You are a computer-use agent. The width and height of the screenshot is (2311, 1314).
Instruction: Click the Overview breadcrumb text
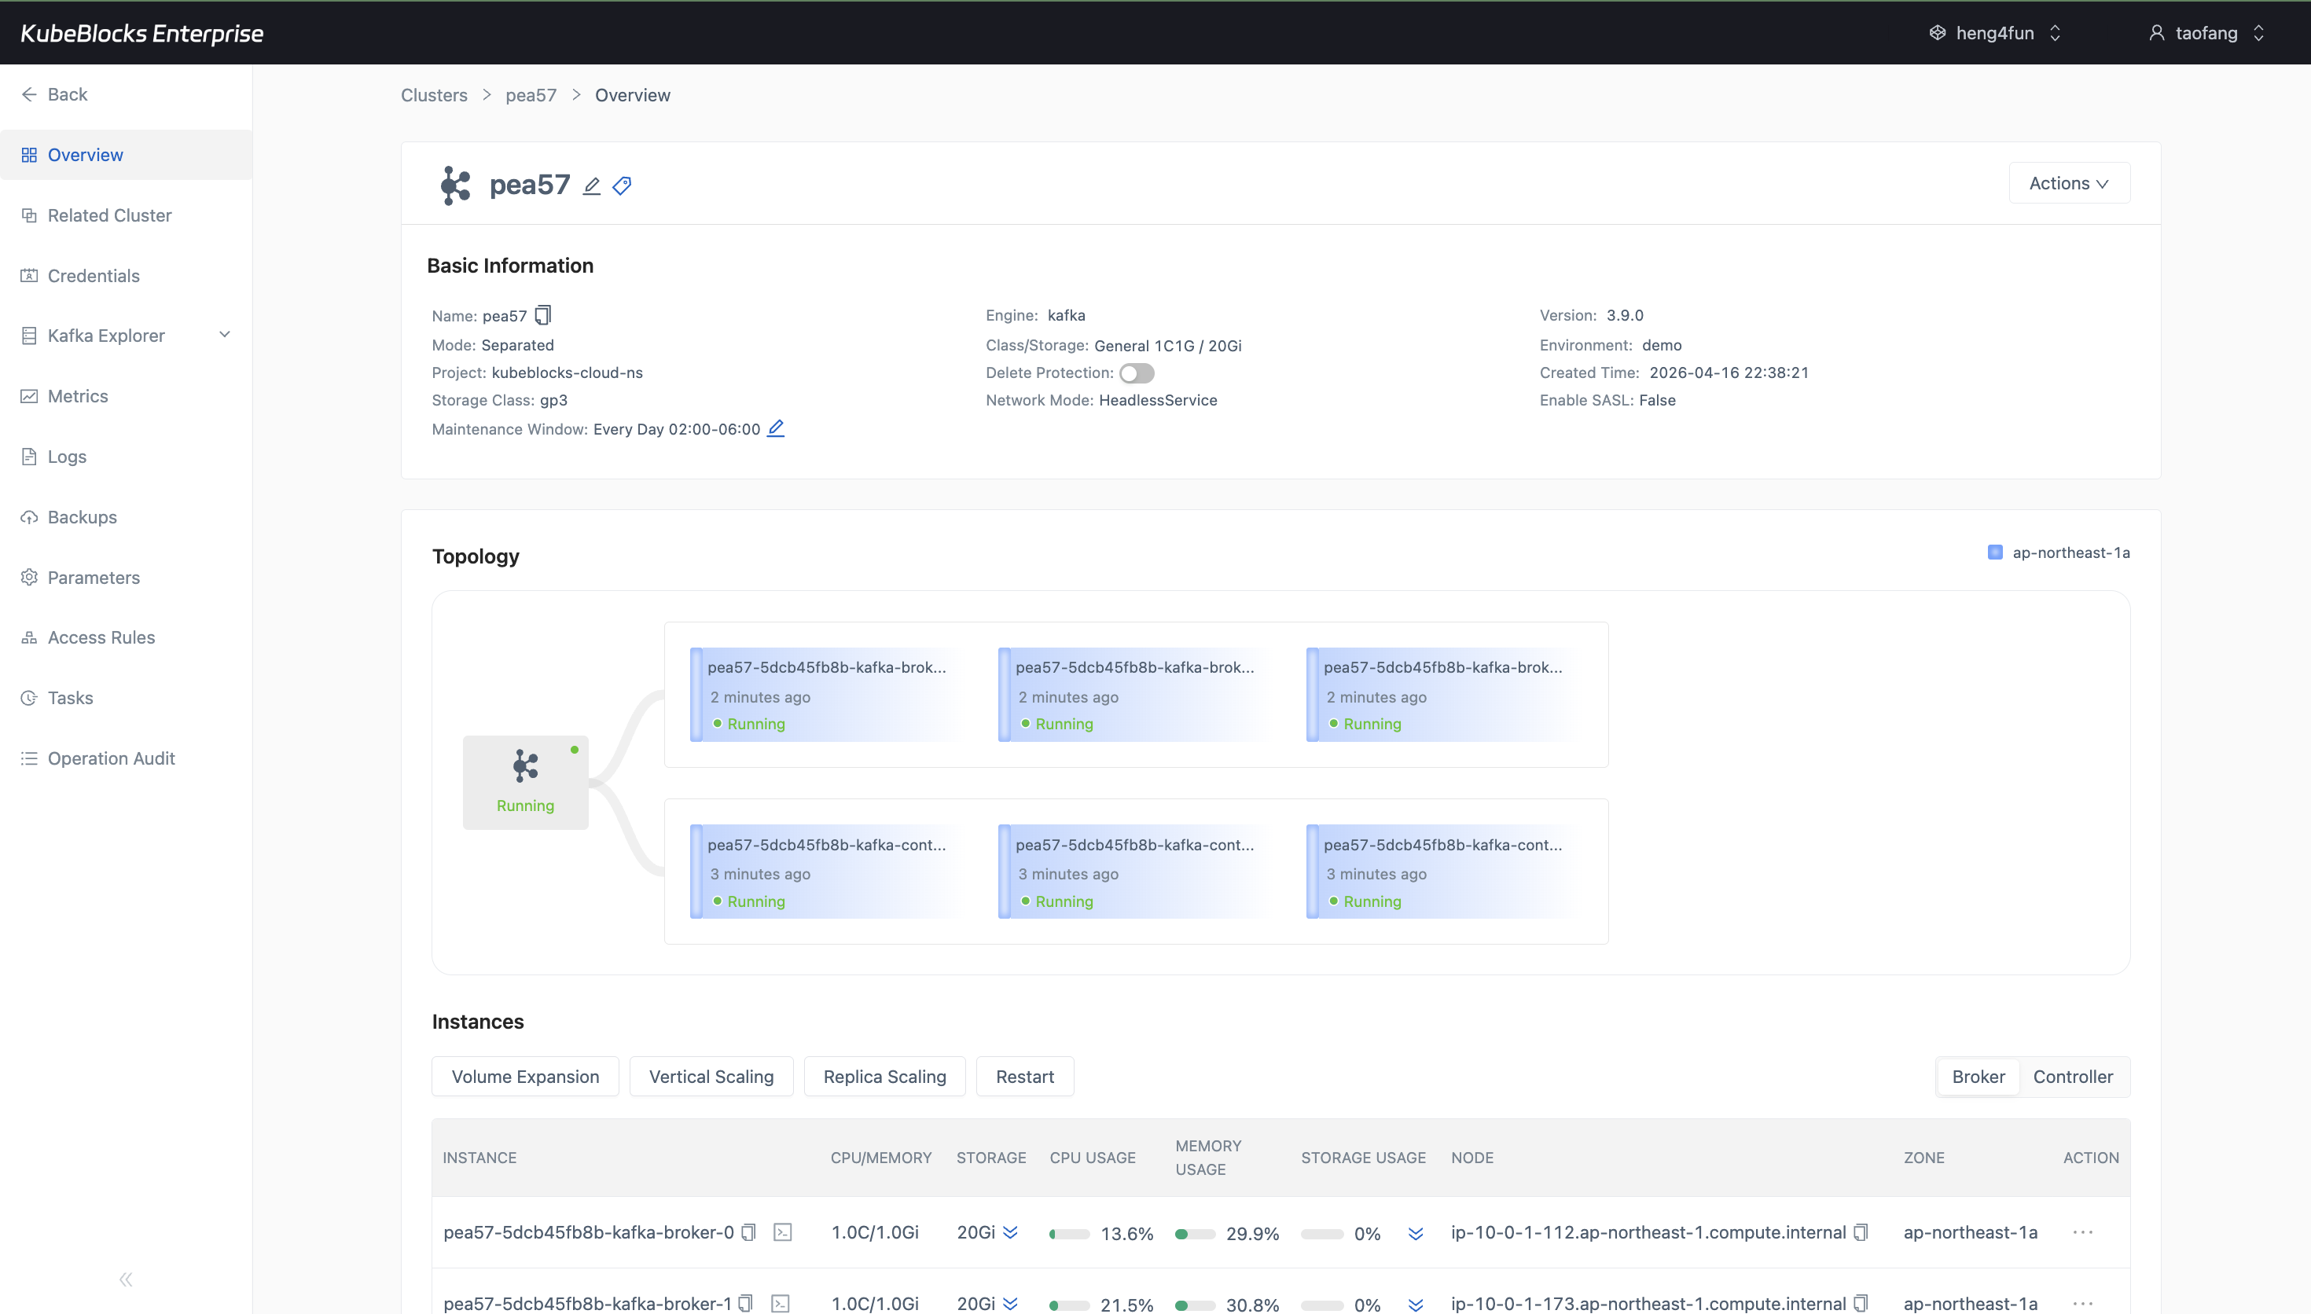(x=633, y=96)
